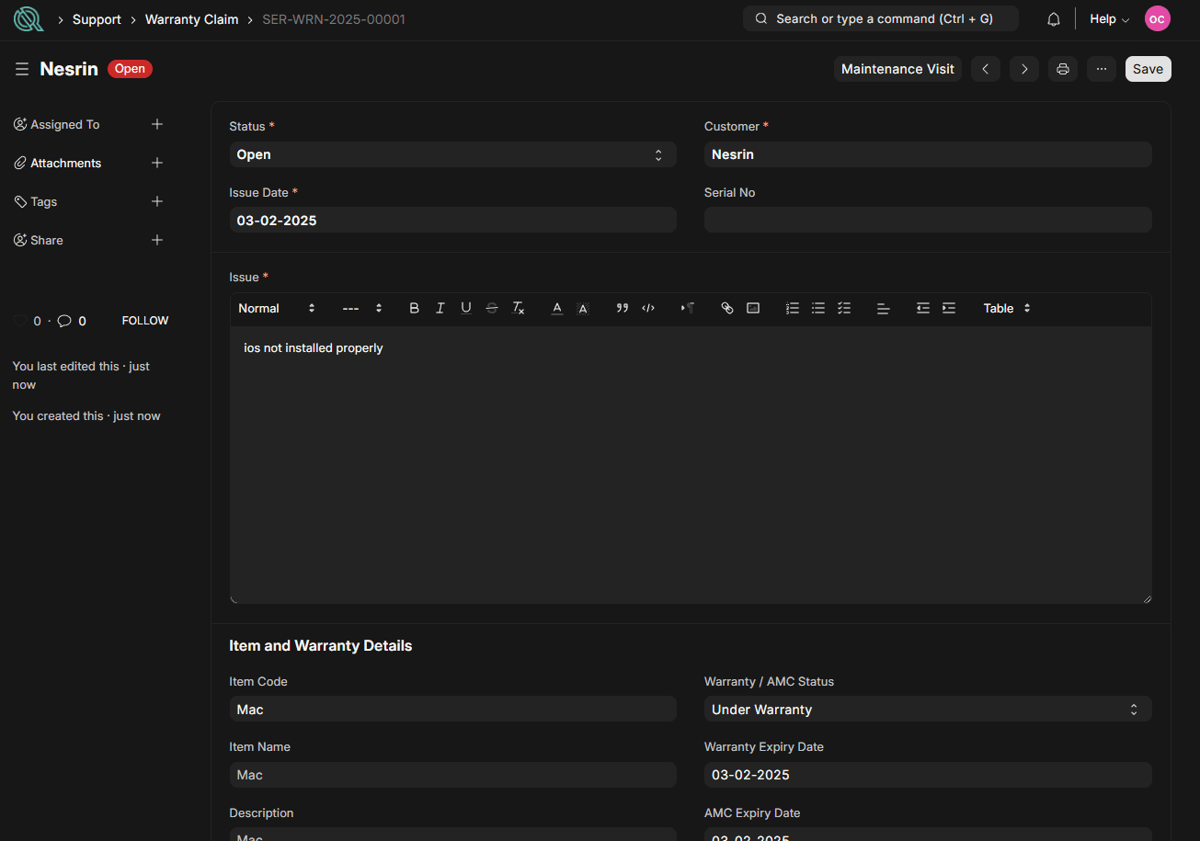
Task: Save the warranty claim
Action: pos(1148,69)
